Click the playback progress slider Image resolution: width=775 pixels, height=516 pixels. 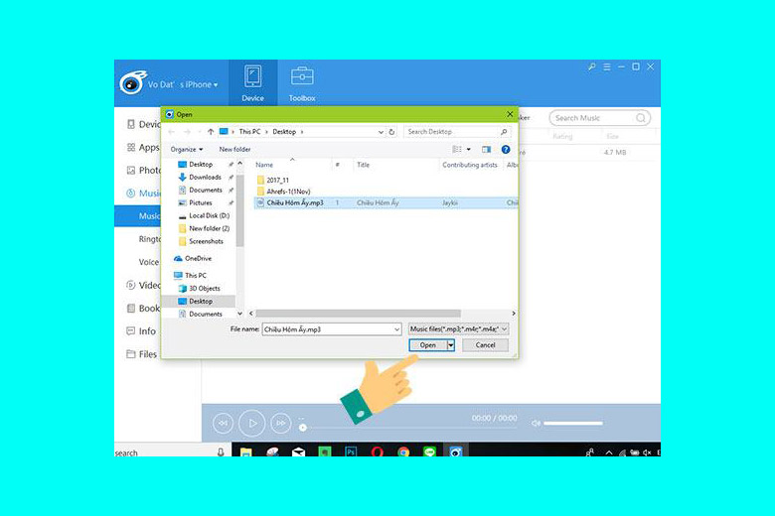tap(409, 428)
